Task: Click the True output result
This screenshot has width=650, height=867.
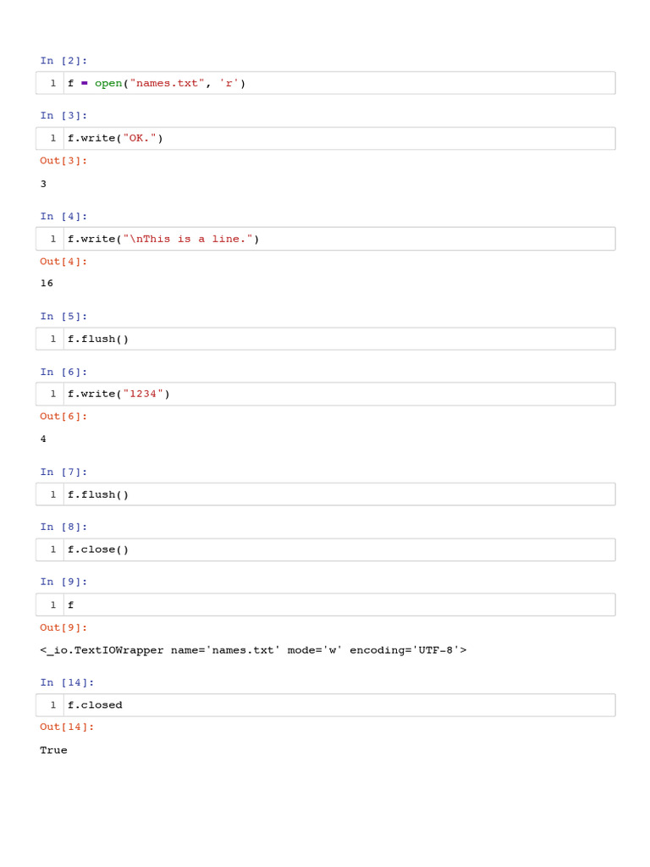Action: click(53, 750)
